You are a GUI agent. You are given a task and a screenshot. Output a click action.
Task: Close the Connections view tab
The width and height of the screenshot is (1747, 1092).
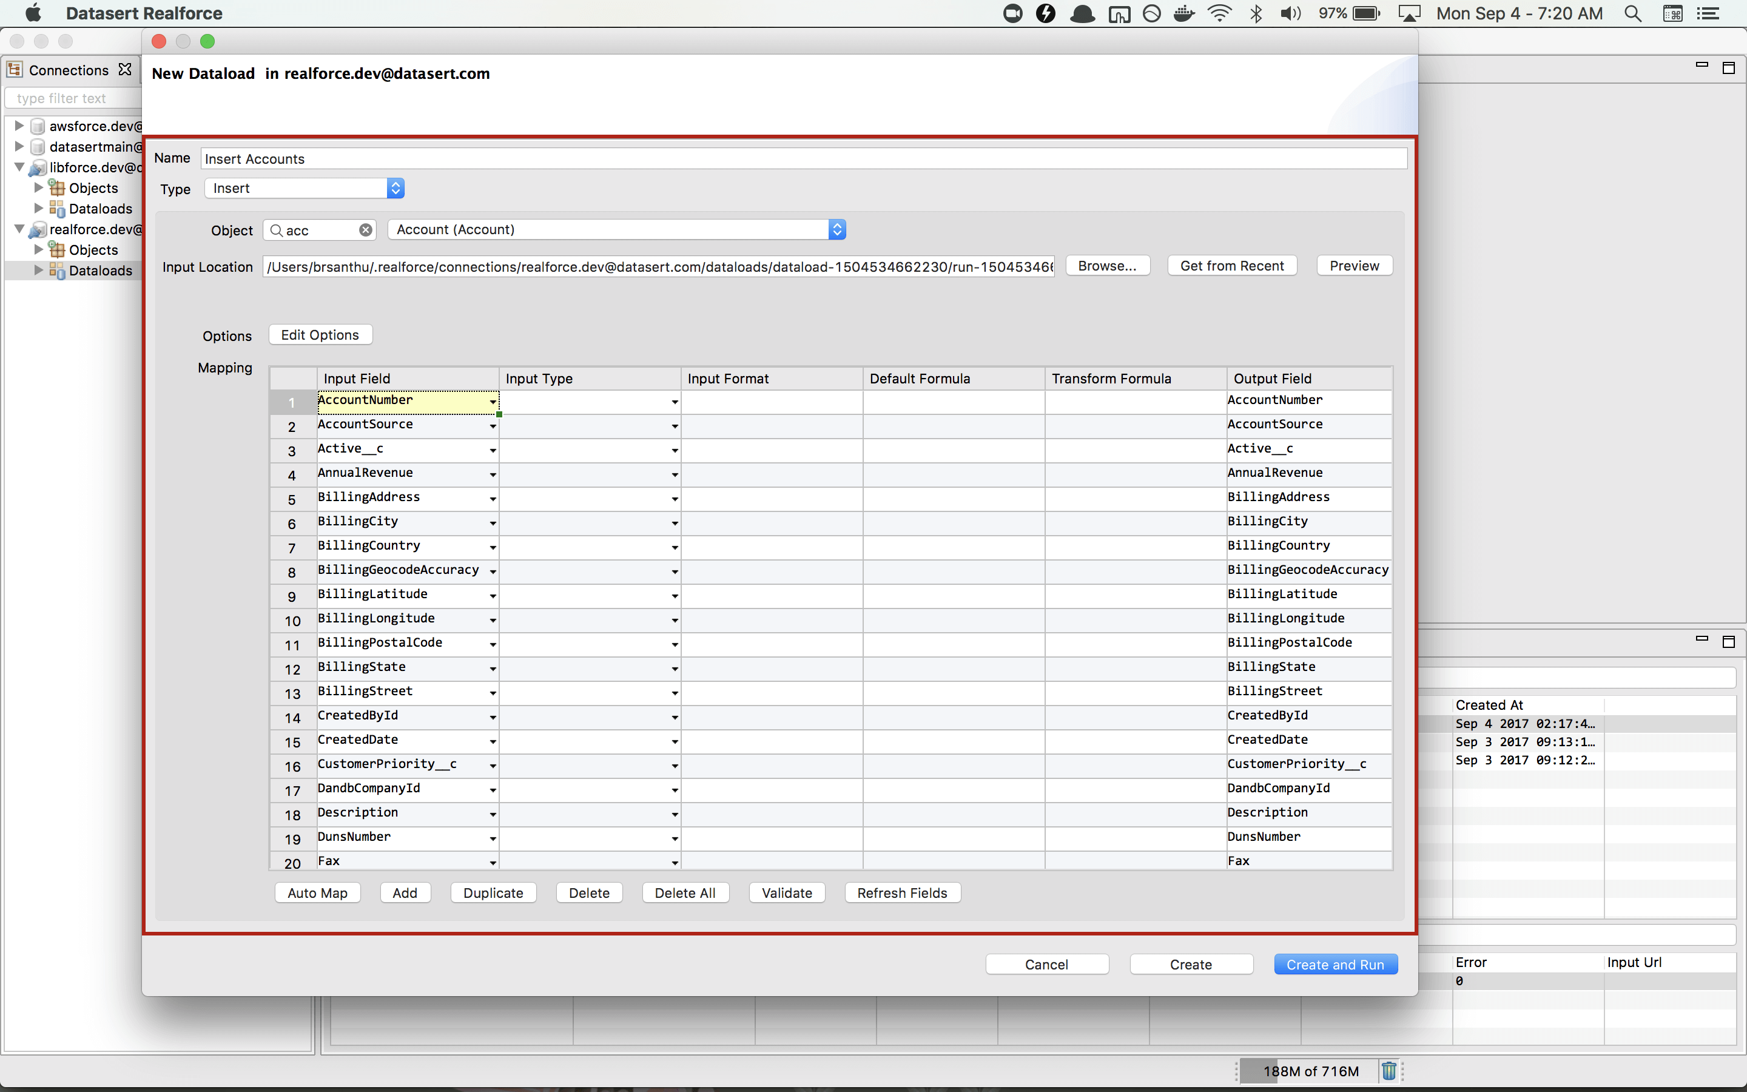pyautogui.click(x=125, y=69)
